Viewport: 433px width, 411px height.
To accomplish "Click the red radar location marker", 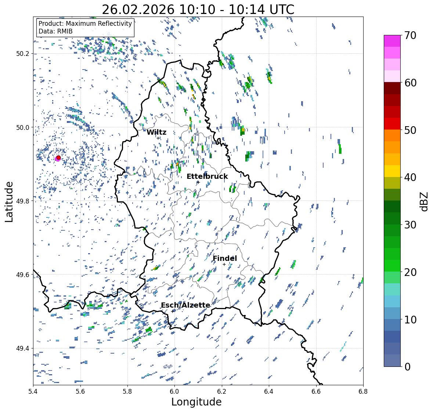I will (58, 157).
